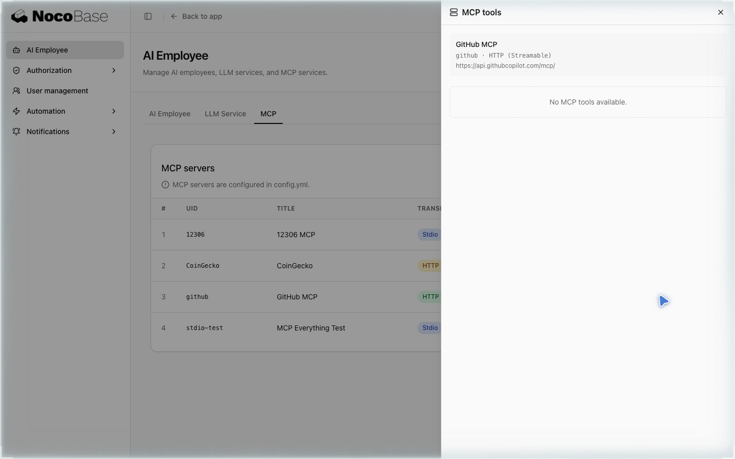Click the GitHub MCP server card title
Screen dimensions: 735x459
[476, 44]
